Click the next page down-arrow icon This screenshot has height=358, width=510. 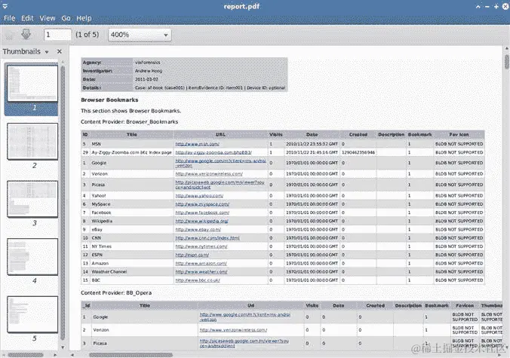26,34
